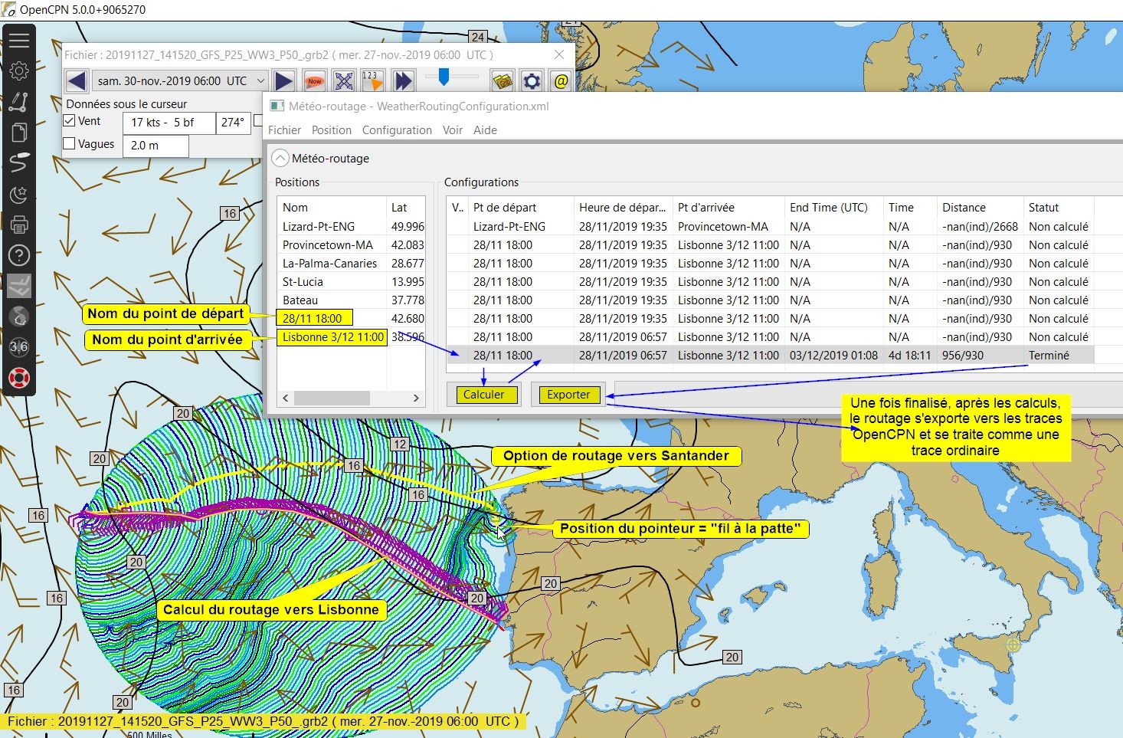Zoom chart to GRIB file extent

pos(344,80)
